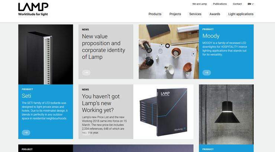Click the PRODUCT label above Seti
Screen dimensions: 275x152
pyautogui.click(x=27, y=89)
